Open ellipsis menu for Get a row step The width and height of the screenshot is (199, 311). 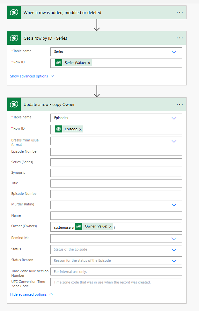point(180,38)
